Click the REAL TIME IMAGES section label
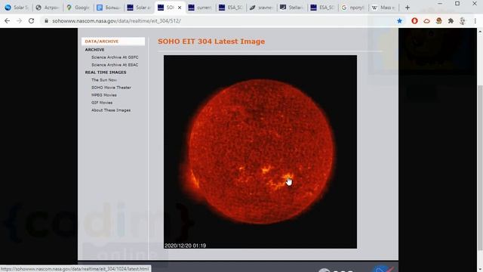This screenshot has width=483, height=272. pos(106,73)
